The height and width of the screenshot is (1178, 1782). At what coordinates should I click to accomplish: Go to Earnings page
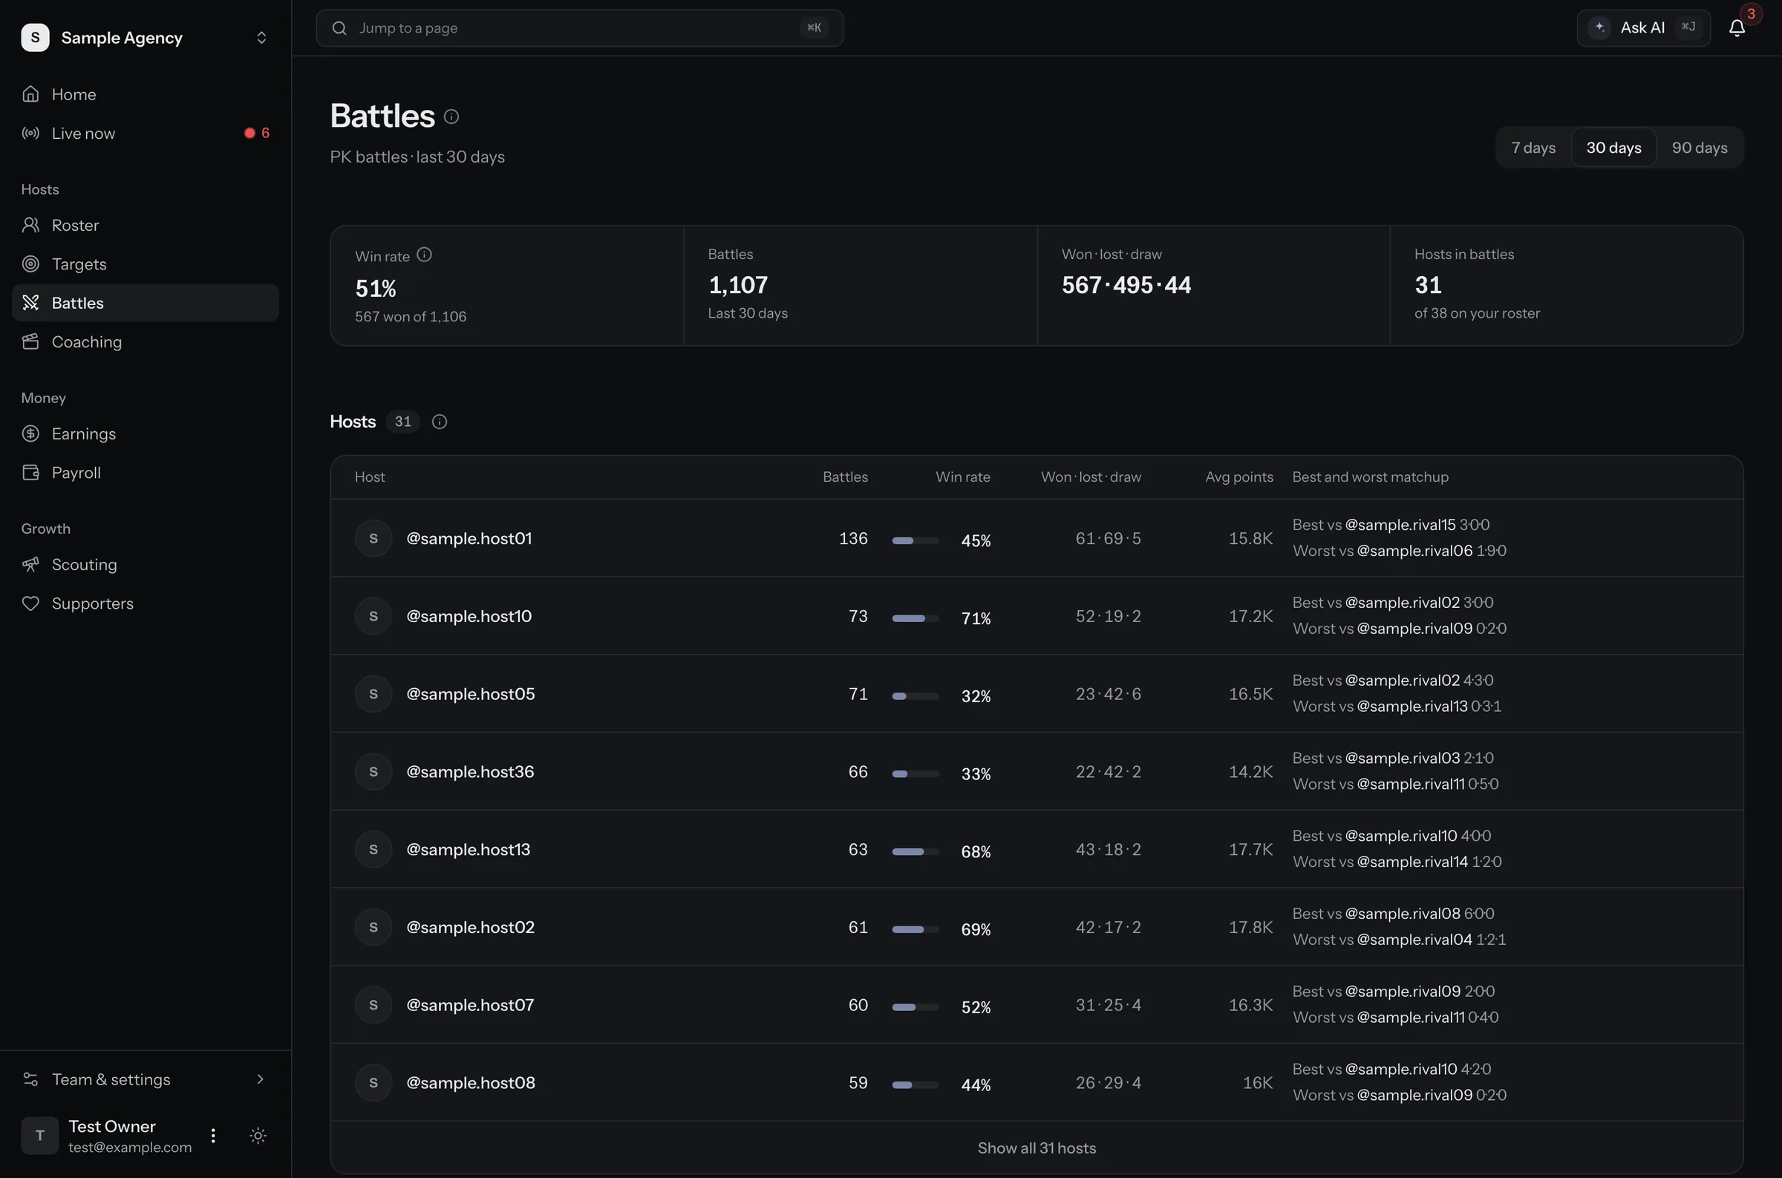(146, 433)
